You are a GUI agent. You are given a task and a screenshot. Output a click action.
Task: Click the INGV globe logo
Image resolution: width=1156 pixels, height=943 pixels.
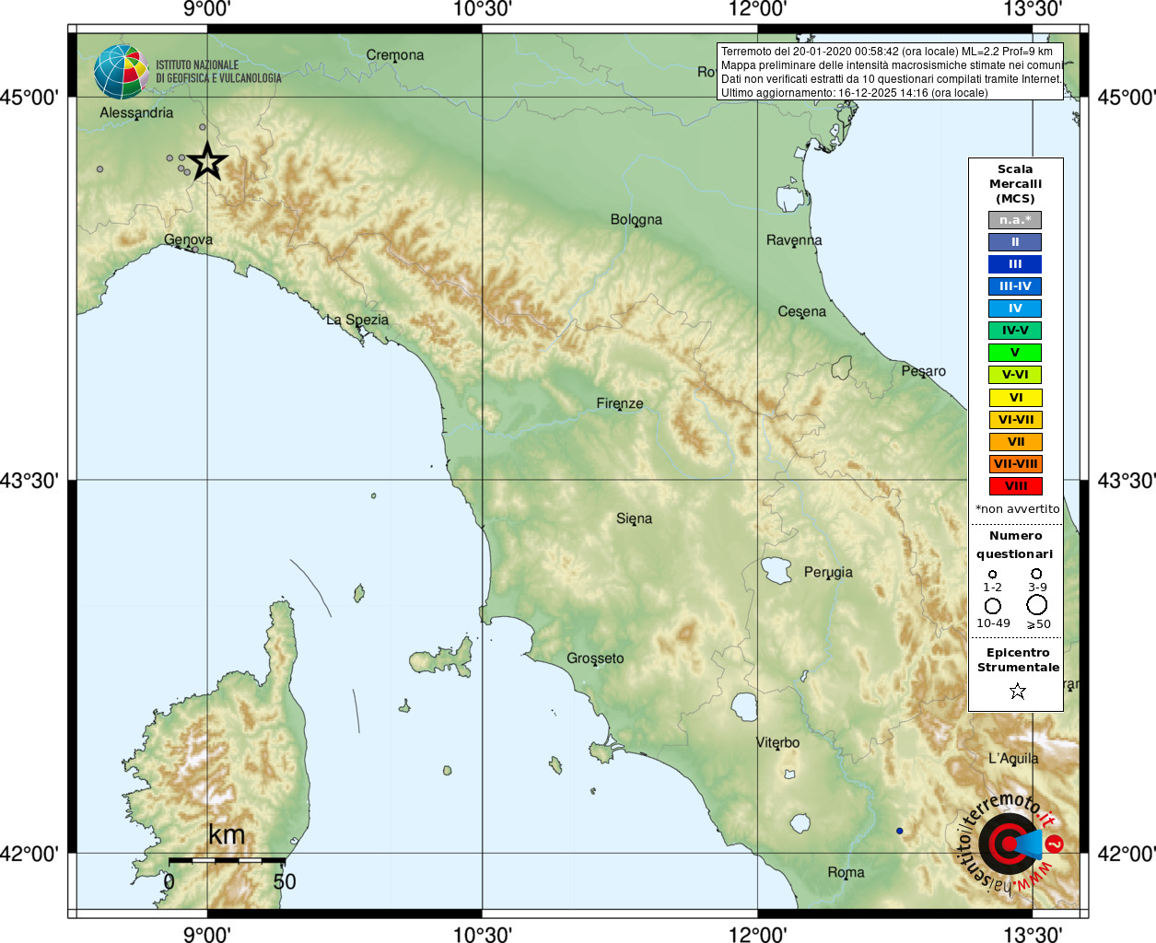[121, 72]
